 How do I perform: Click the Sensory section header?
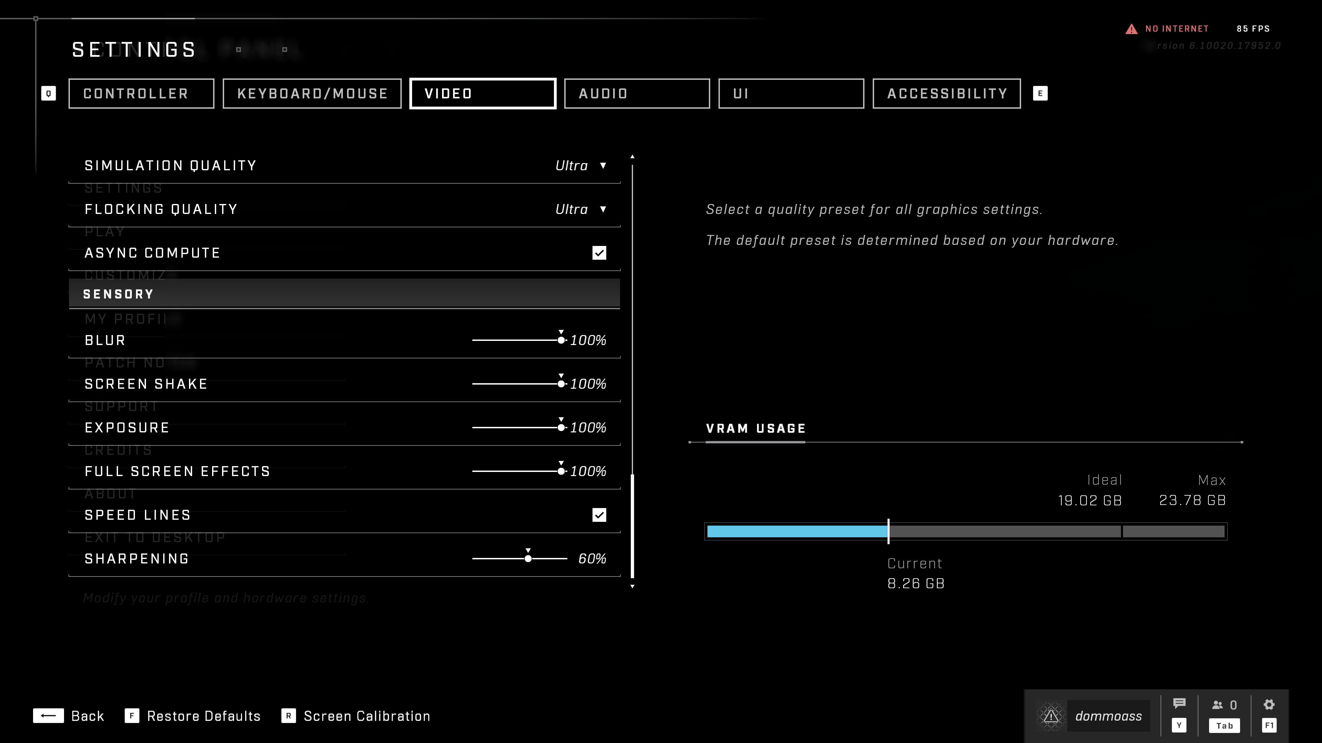pyautogui.click(x=344, y=294)
